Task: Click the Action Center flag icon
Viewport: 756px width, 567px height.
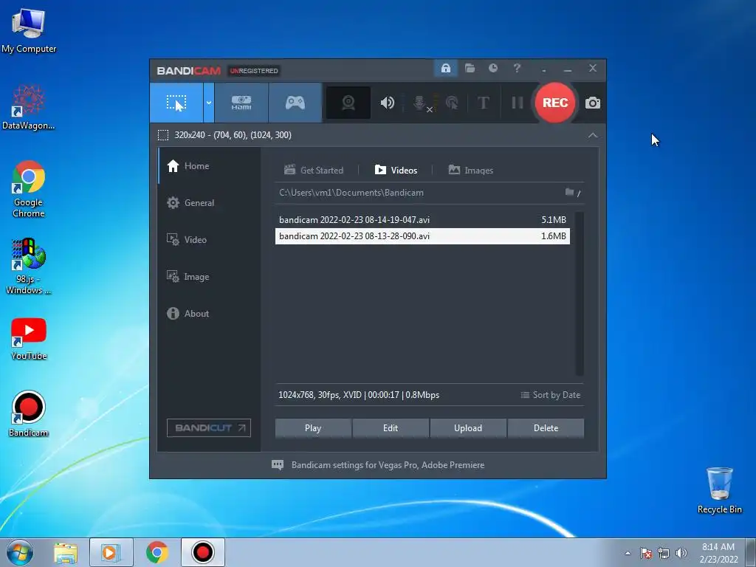Action: 646,553
